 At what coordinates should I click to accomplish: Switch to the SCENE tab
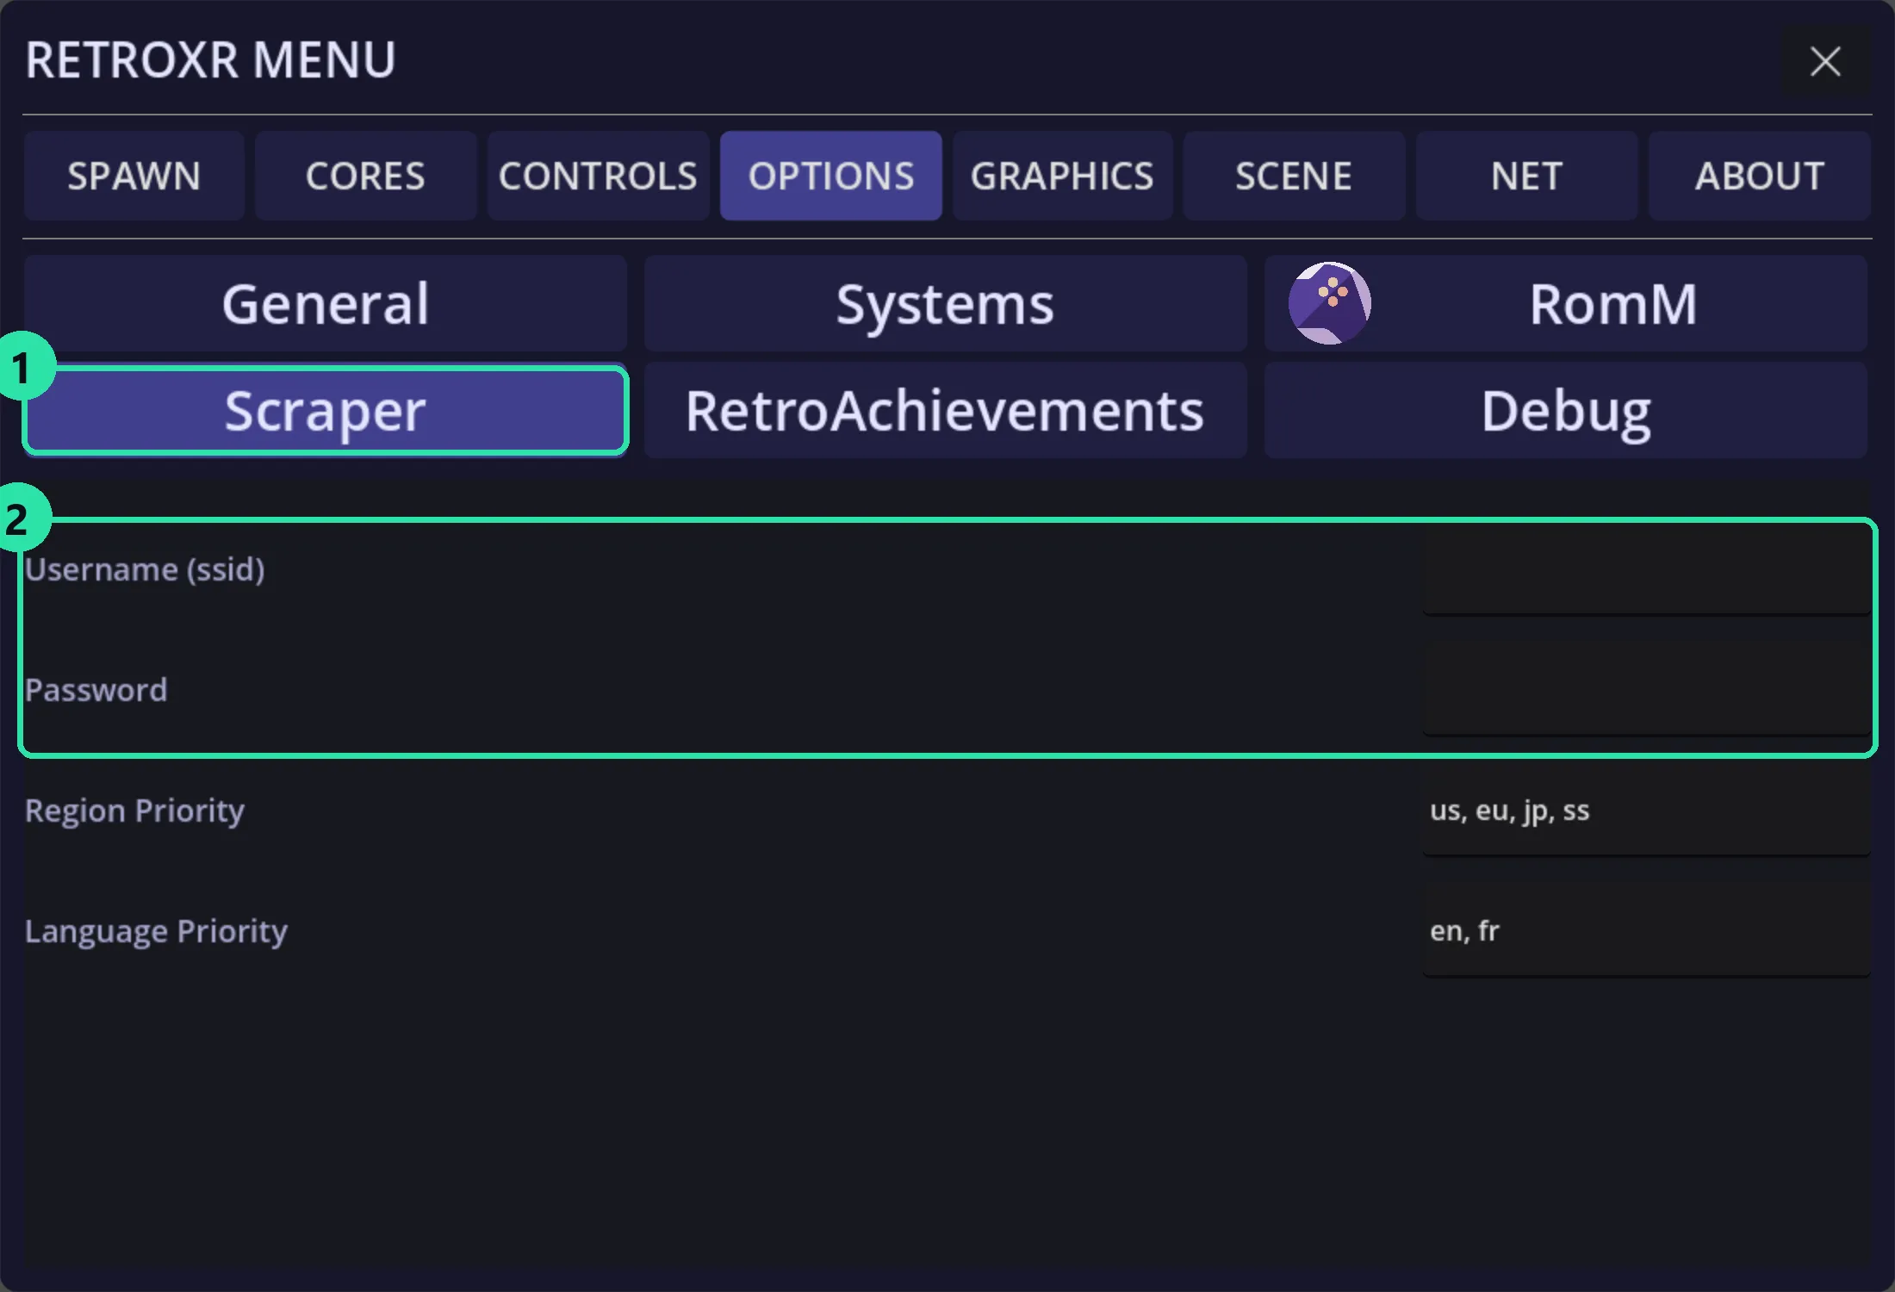1294,176
